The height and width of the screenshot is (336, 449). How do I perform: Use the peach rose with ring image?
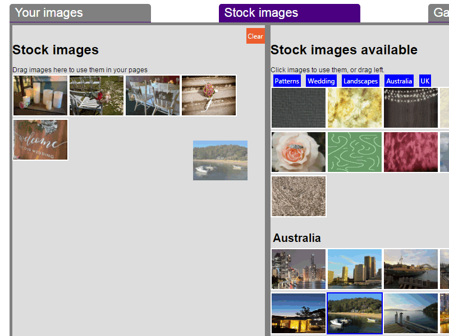(x=299, y=152)
